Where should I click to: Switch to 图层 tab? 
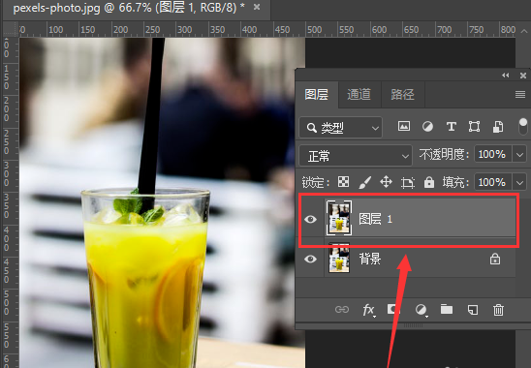(317, 95)
